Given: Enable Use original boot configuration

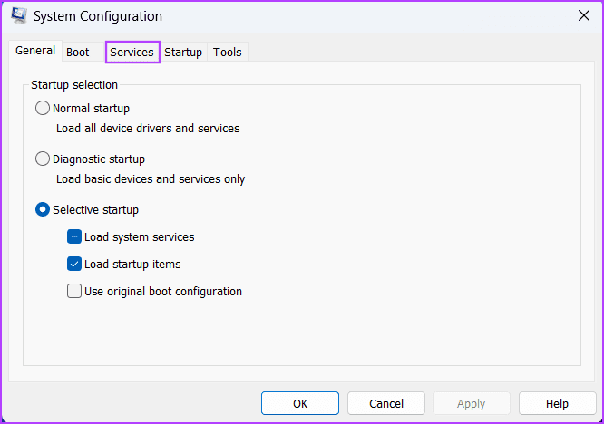Looking at the screenshot, I should (74, 291).
